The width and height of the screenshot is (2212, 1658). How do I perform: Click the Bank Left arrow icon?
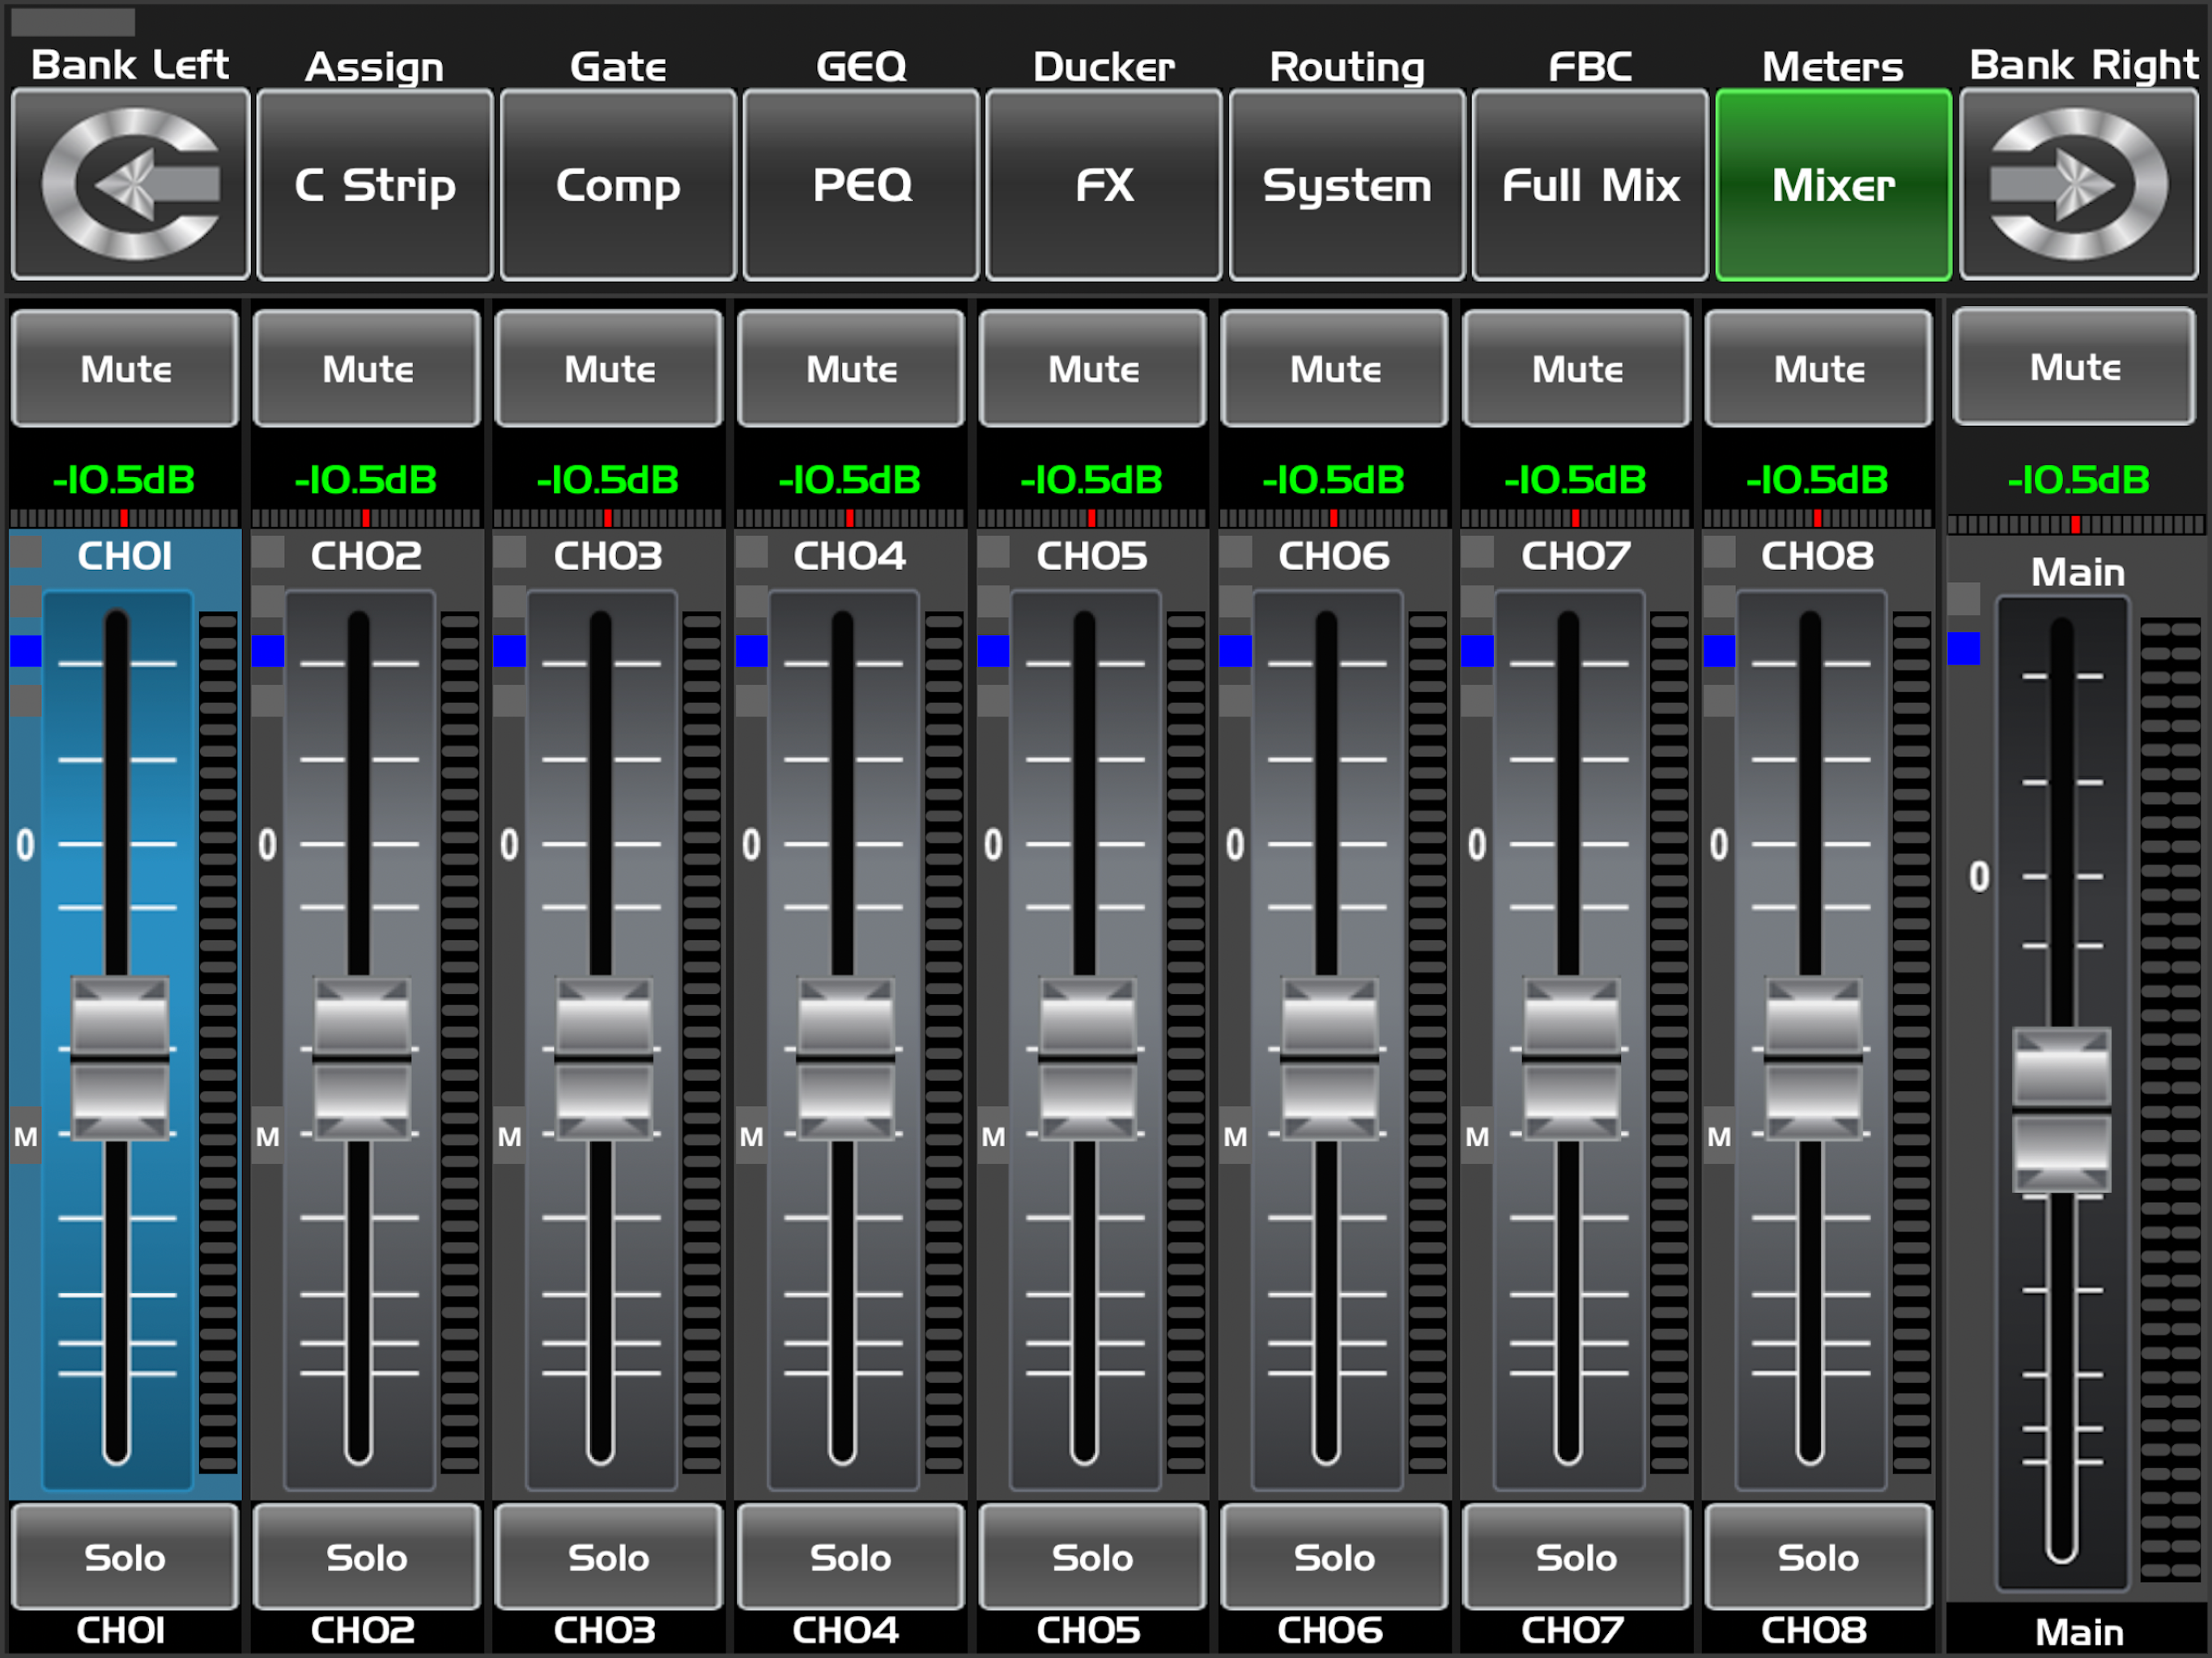pyautogui.click(x=130, y=184)
